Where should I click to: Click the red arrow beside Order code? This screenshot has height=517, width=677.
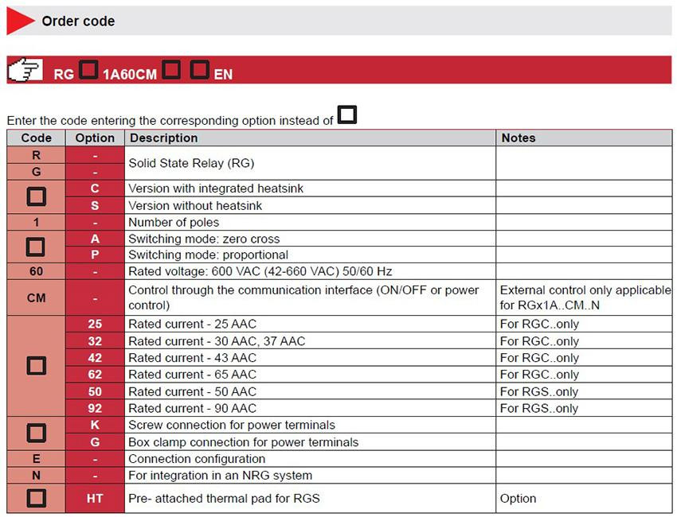point(20,21)
